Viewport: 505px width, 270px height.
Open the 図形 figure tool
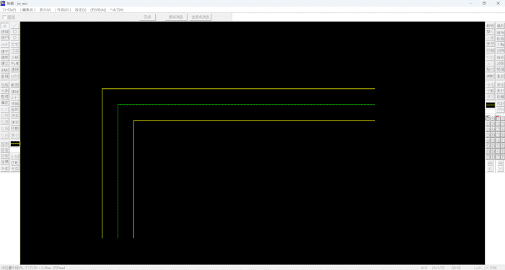(x=4, y=144)
